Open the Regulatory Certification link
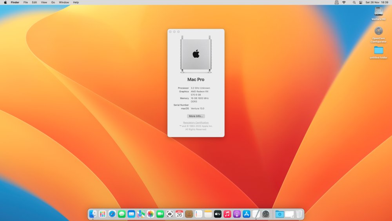The width and height of the screenshot is (392, 221). click(196, 122)
